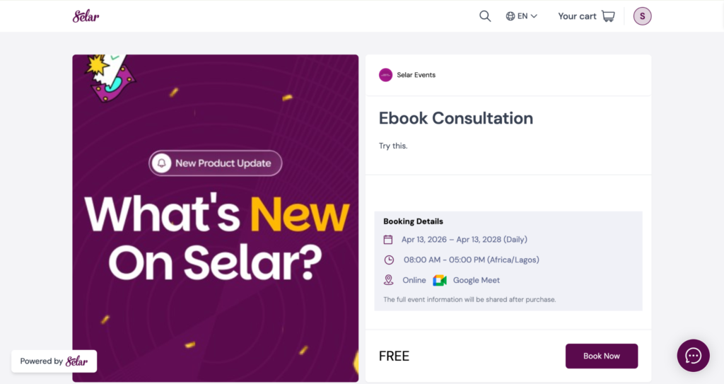Expand the EN language dropdown
The height and width of the screenshot is (384, 724).
tap(527, 16)
